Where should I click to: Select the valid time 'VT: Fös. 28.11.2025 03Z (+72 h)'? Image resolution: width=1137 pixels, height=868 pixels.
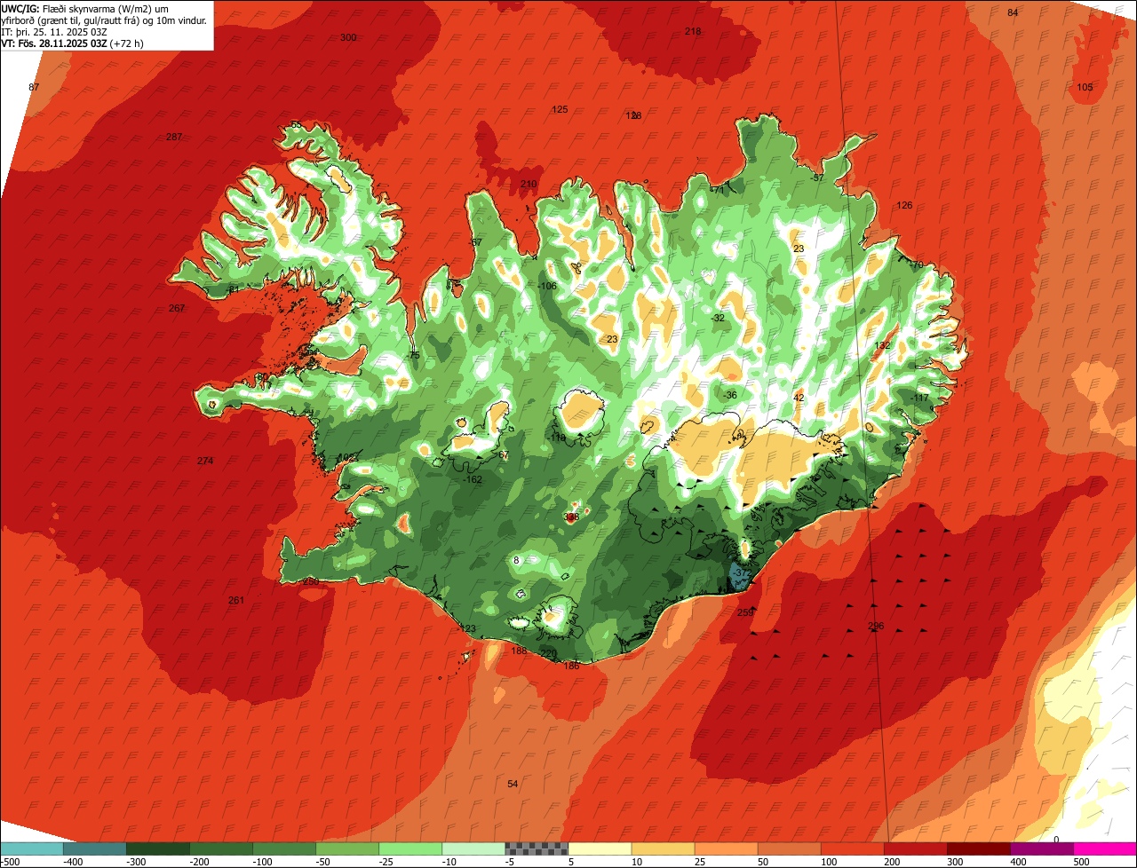pyautogui.click(x=72, y=43)
